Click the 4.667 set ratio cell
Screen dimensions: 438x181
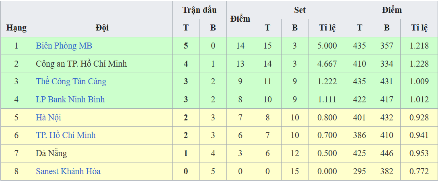tap(327, 64)
